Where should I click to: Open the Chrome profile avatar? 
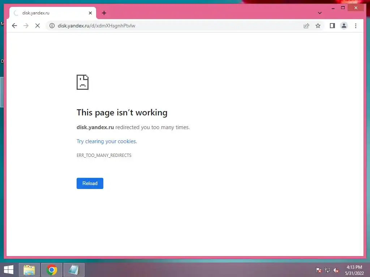click(x=344, y=26)
